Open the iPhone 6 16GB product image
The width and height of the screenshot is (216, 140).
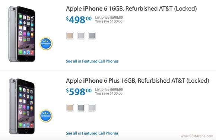22,34
